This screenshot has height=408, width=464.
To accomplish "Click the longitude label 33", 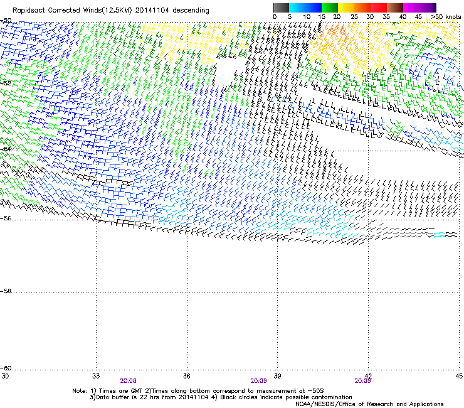I will tap(96, 376).
